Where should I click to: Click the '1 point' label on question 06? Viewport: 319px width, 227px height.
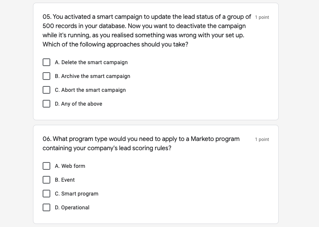(262, 139)
